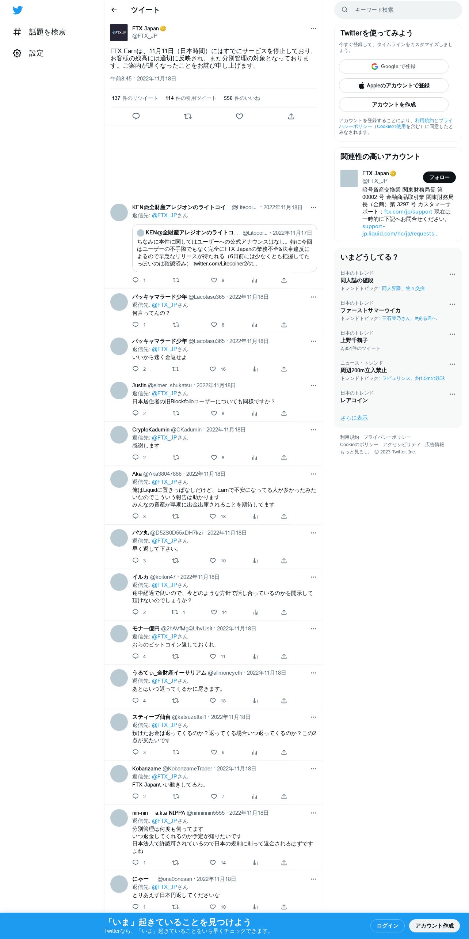The width and height of the screenshot is (469, 939).
Task: Follow FTX Japan with フォロー button
Action: click(439, 177)
